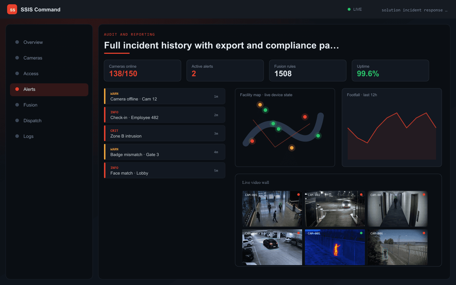Open the CAM-001 lobby video feed
The height and width of the screenshot is (285, 456).
[x=272, y=209]
